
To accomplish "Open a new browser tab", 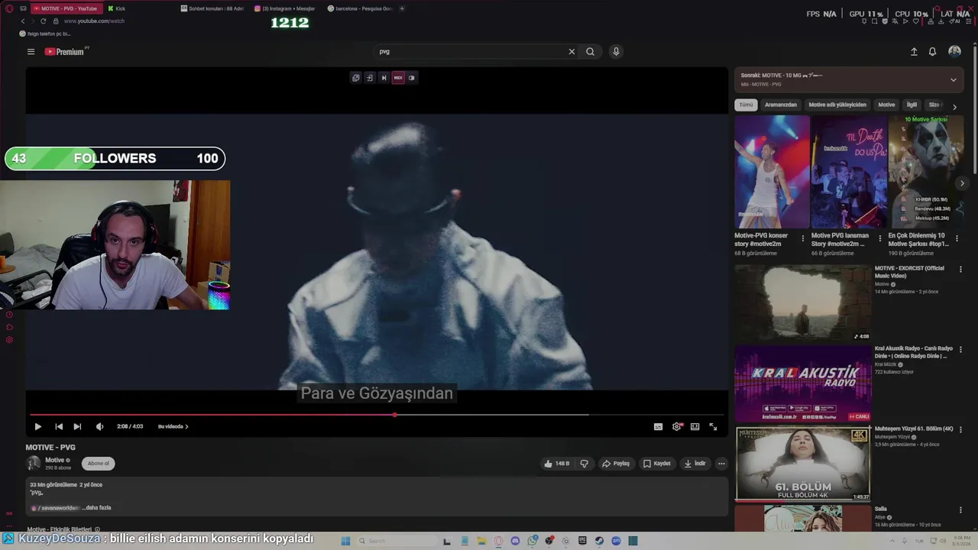I will click(402, 8).
